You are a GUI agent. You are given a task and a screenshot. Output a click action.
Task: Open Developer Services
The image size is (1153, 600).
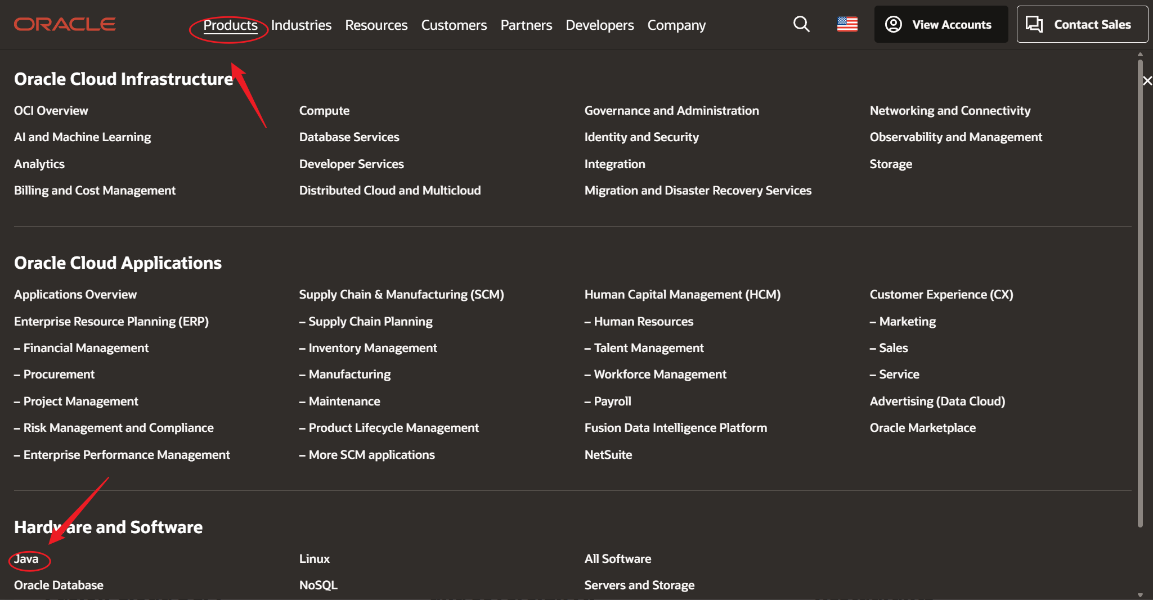(352, 164)
